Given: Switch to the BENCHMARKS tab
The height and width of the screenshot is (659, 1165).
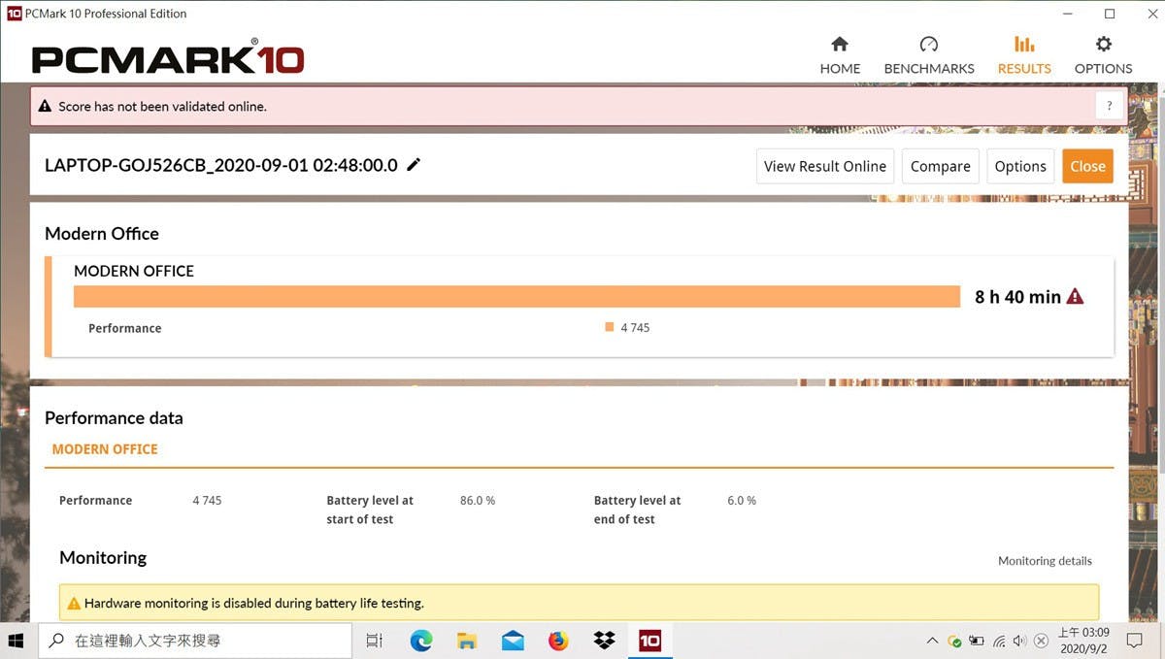Looking at the screenshot, I should [x=929, y=57].
